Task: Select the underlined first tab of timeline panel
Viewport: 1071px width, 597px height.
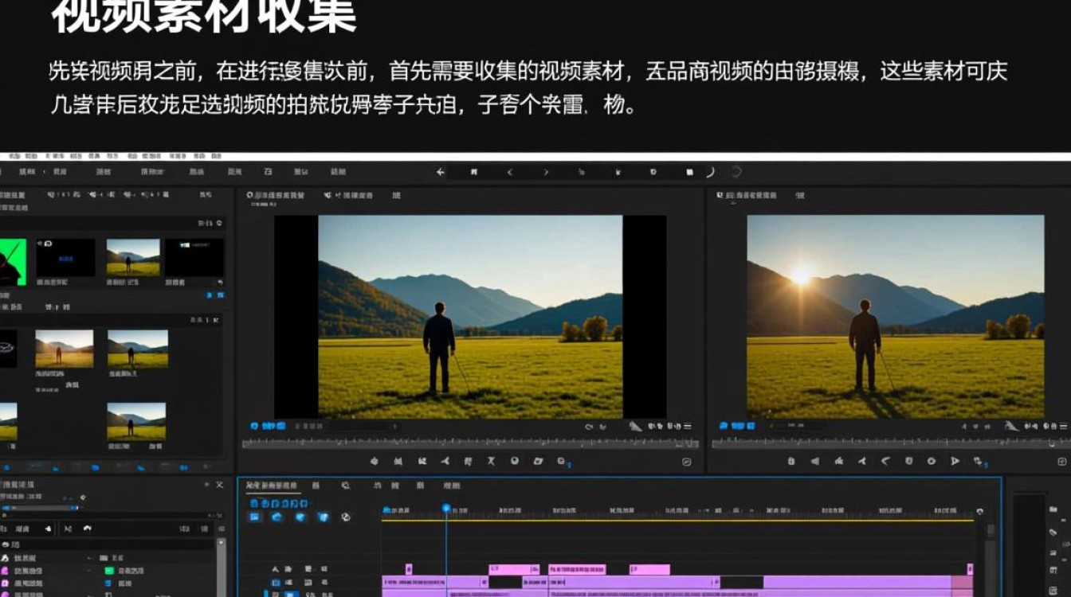Action: (272, 486)
